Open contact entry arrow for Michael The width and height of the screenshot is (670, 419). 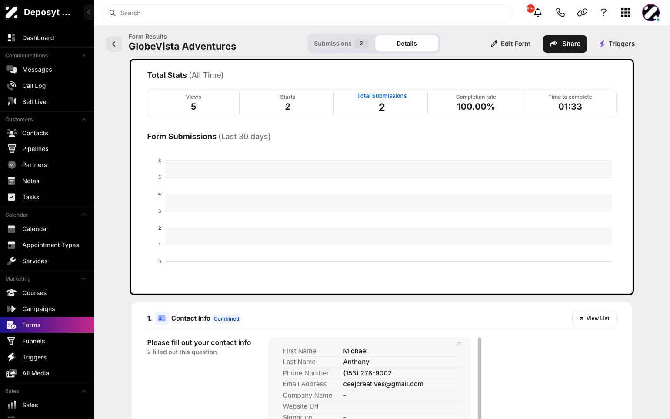pos(458,344)
